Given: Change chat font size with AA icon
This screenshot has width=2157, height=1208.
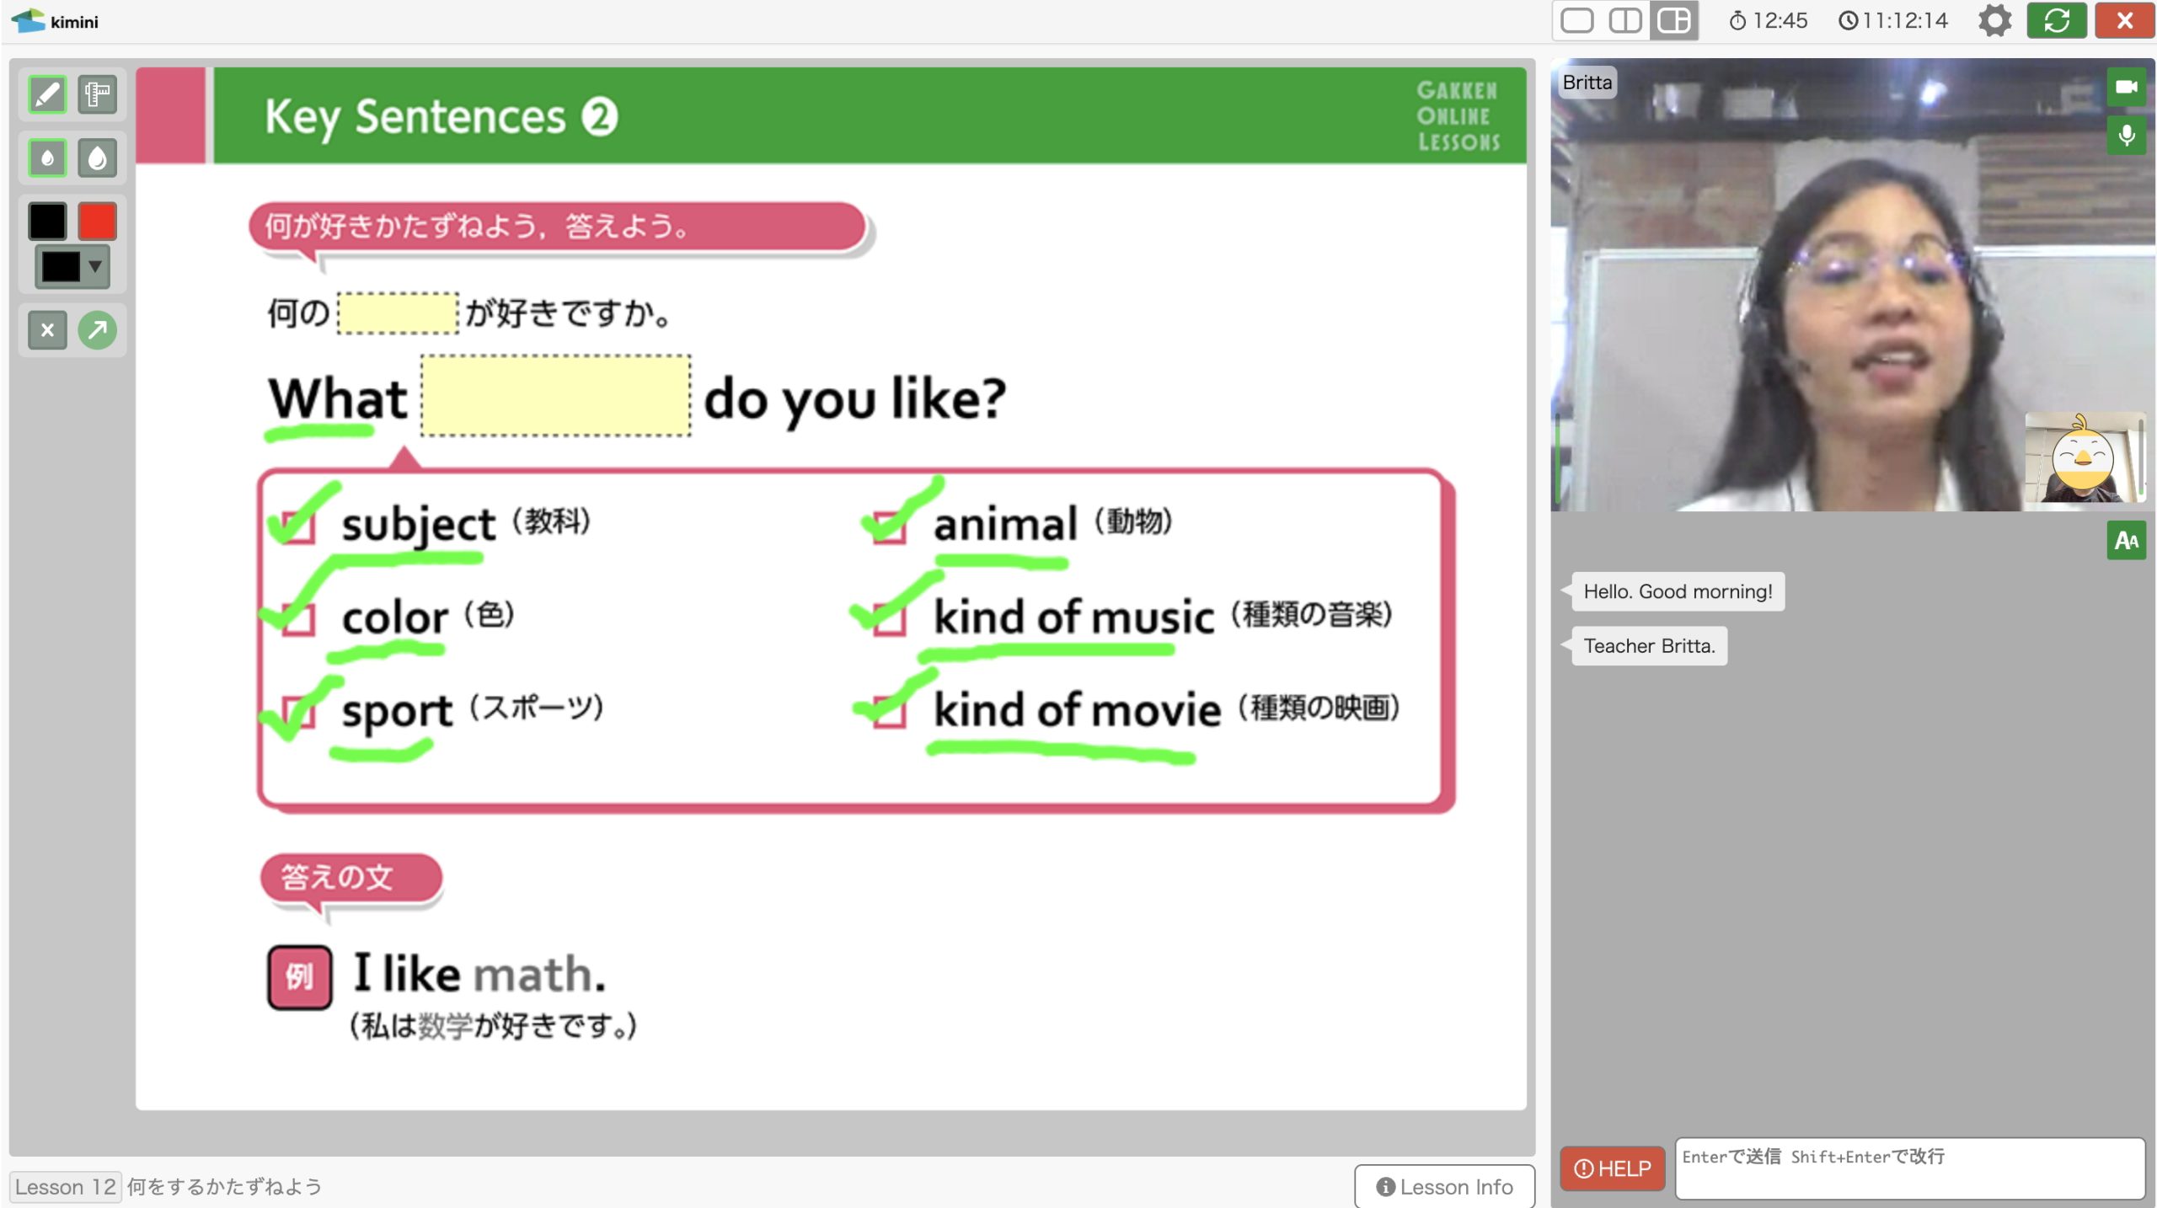Looking at the screenshot, I should click(x=2126, y=540).
